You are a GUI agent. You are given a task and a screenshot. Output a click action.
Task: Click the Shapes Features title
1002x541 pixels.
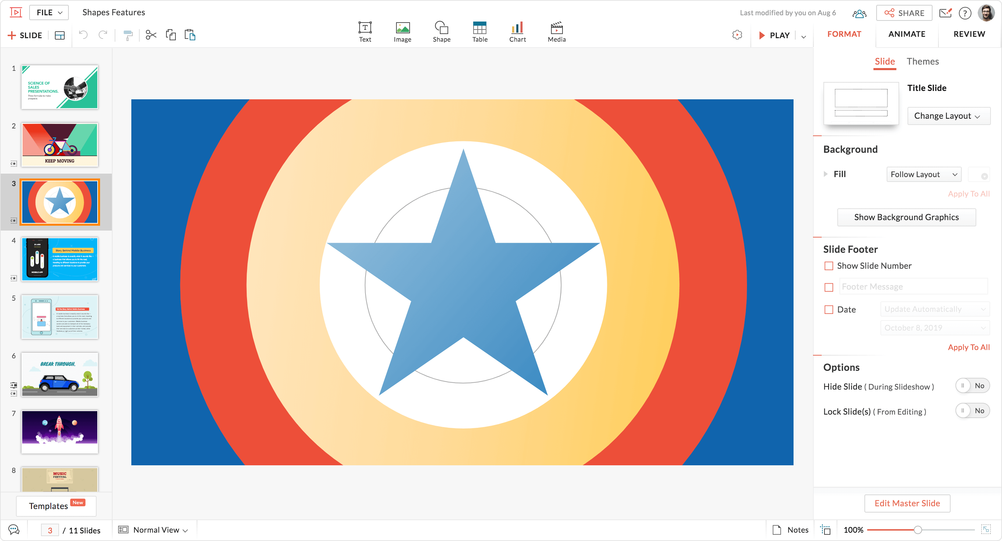click(x=114, y=13)
